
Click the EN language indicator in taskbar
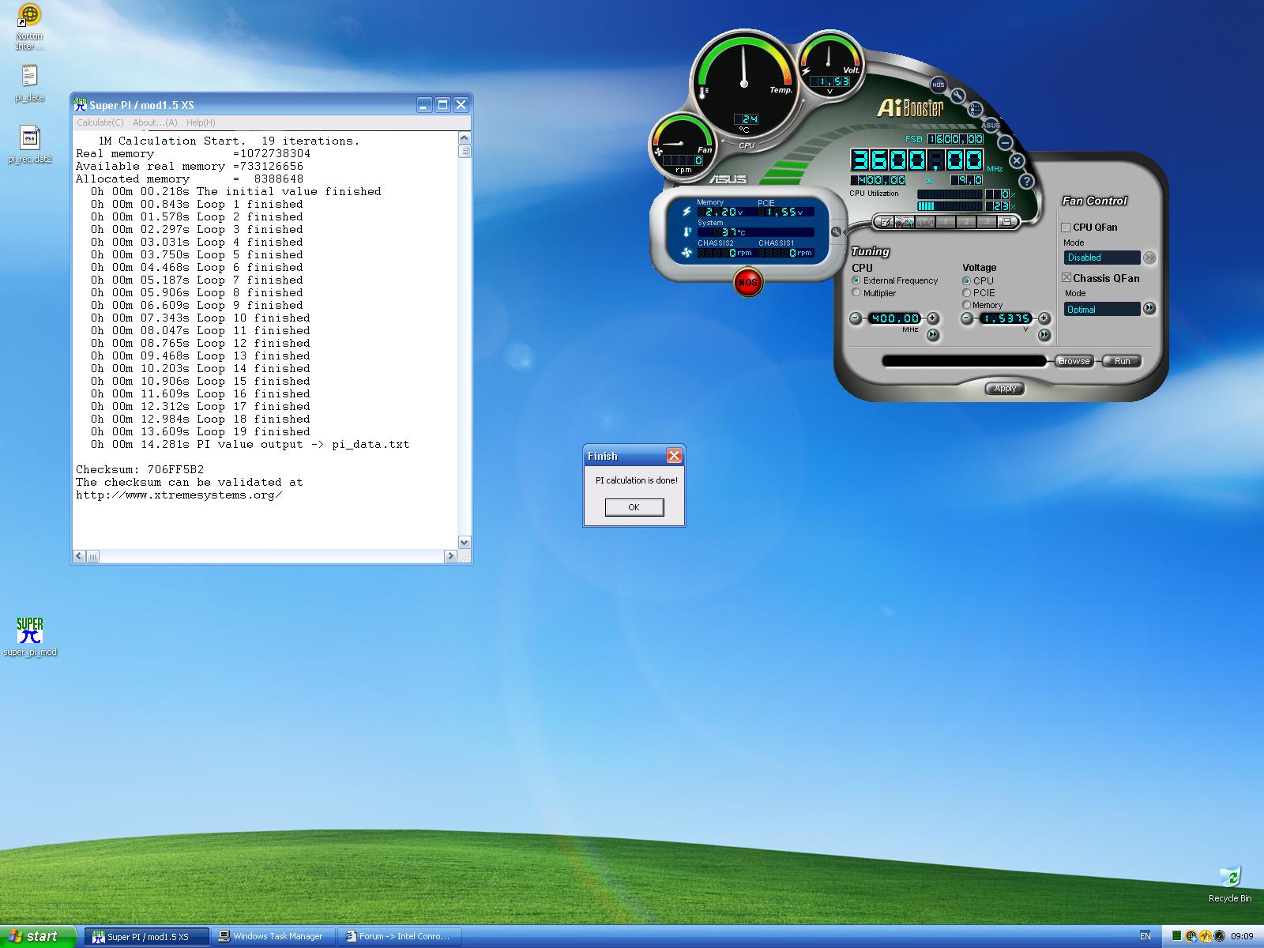pos(1145,936)
